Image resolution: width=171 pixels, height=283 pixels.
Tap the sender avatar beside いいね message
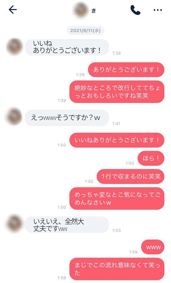click(x=14, y=47)
